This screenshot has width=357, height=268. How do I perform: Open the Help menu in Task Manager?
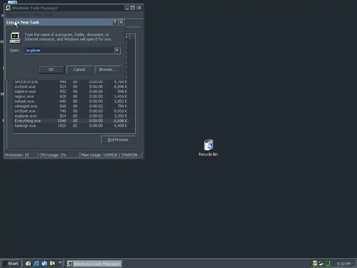(x=49, y=15)
